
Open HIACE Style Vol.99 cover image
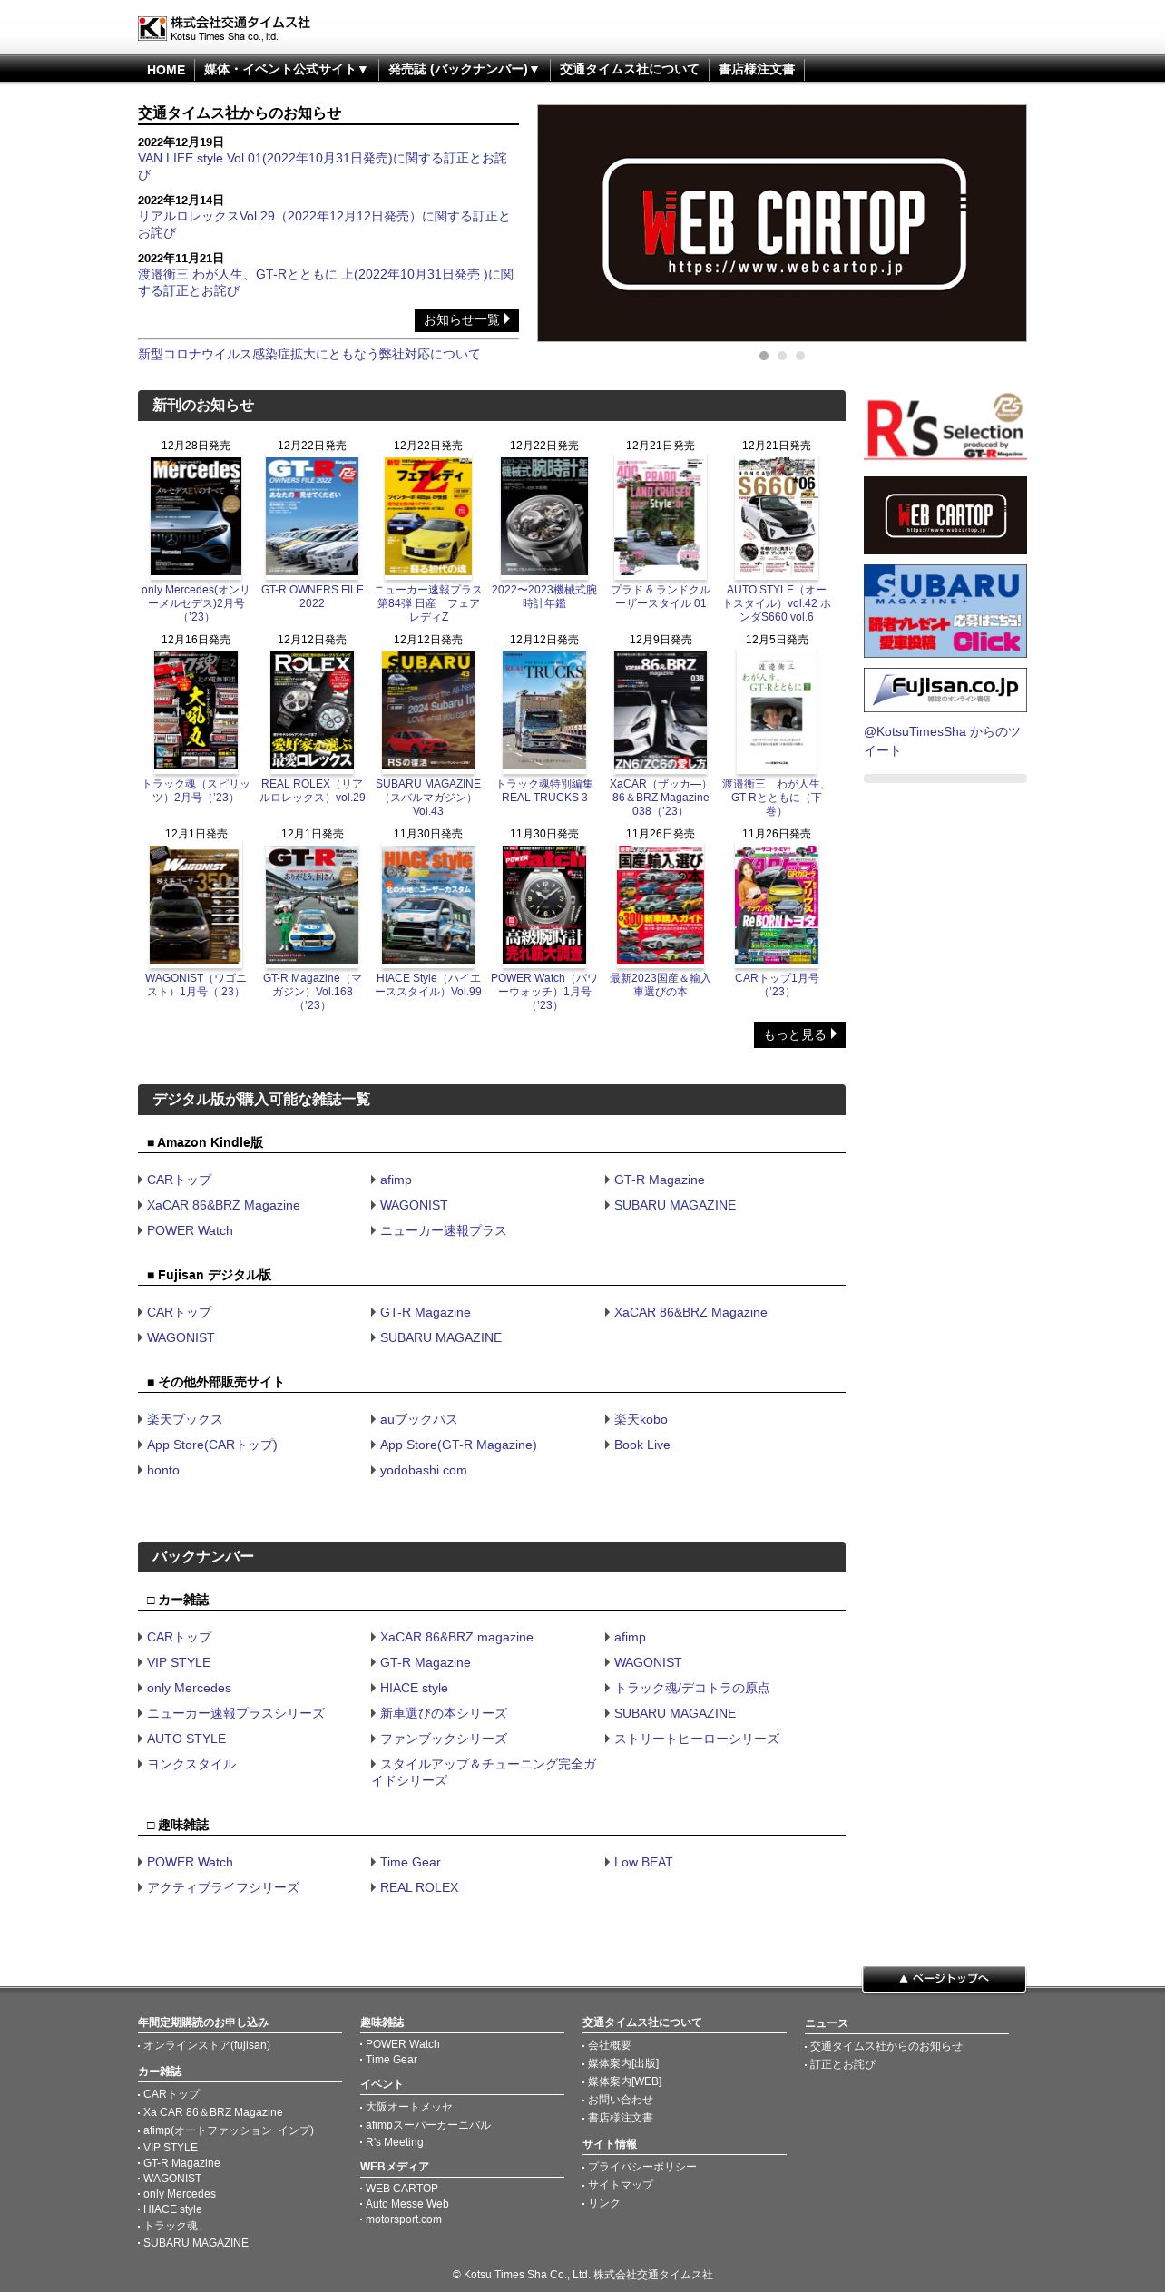pos(428,905)
